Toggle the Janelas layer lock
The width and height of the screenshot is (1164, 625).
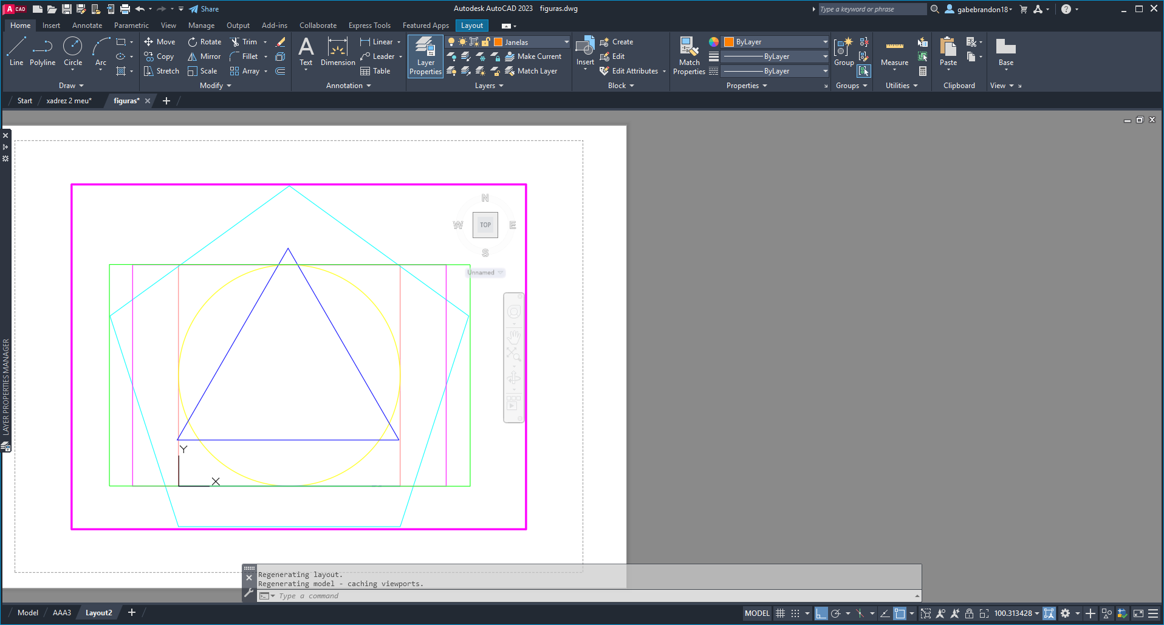(485, 41)
